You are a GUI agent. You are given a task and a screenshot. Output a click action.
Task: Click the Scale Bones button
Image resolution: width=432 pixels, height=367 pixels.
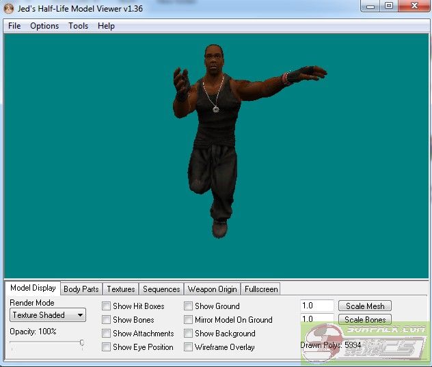[365, 319]
